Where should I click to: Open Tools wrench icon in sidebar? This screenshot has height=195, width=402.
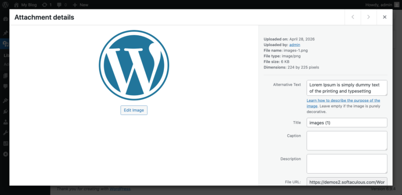[5, 133]
